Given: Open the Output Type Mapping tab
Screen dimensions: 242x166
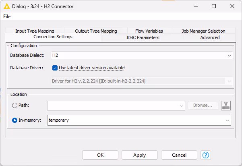Looking at the screenshot, I should tap(96, 31).
